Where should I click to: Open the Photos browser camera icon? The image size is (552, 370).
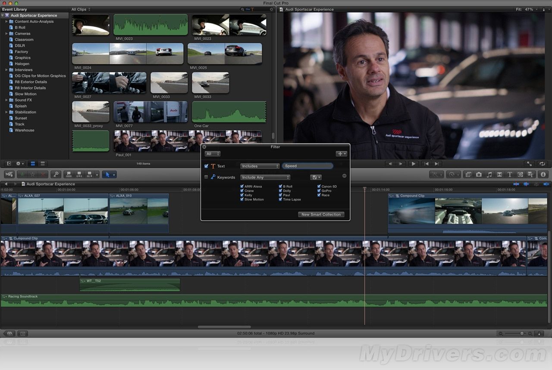(x=478, y=174)
